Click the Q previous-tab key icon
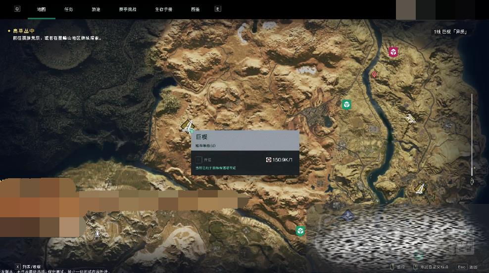This screenshot has width=489, height=273. tap(17, 9)
